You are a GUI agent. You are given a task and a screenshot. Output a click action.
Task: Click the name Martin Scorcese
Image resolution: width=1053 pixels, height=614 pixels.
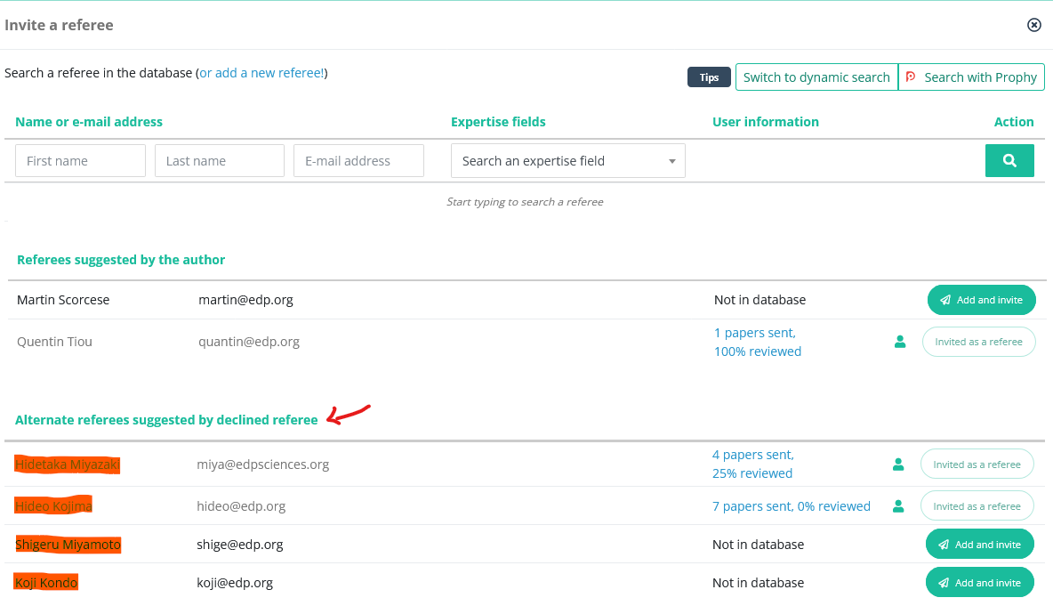(63, 300)
